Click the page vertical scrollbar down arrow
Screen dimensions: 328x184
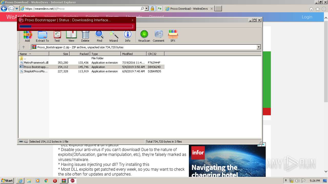326,171
